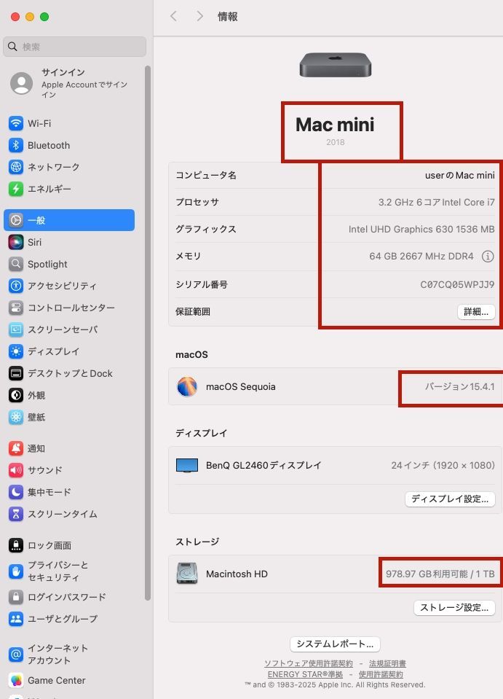Screen dimensions: 503x699
Task: Open the ディスプレイ sun icon in sidebar
Action: 16,351
